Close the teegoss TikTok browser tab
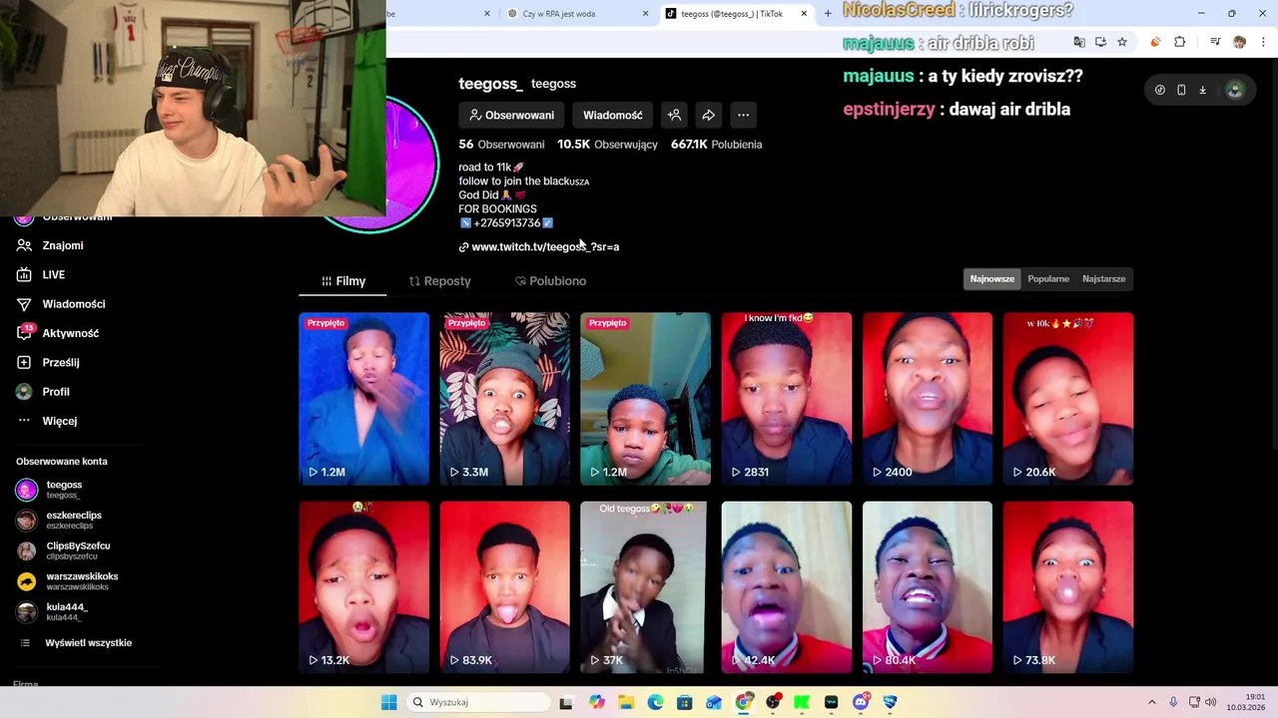 click(x=804, y=14)
